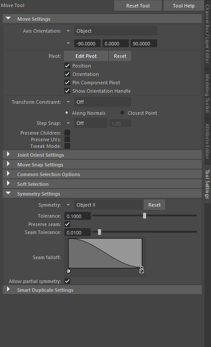Viewport: 211px width, 347px height.
Task: Enable the Preserve UVs checkbox
Action: [x=67, y=140]
